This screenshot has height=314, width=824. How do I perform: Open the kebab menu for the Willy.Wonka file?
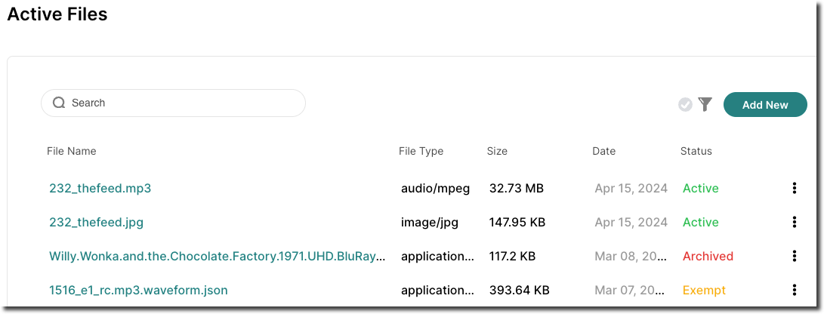[794, 256]
